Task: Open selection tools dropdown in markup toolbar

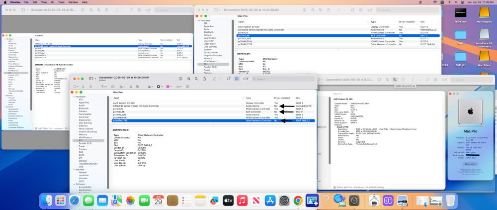Action: click(76, 86)
